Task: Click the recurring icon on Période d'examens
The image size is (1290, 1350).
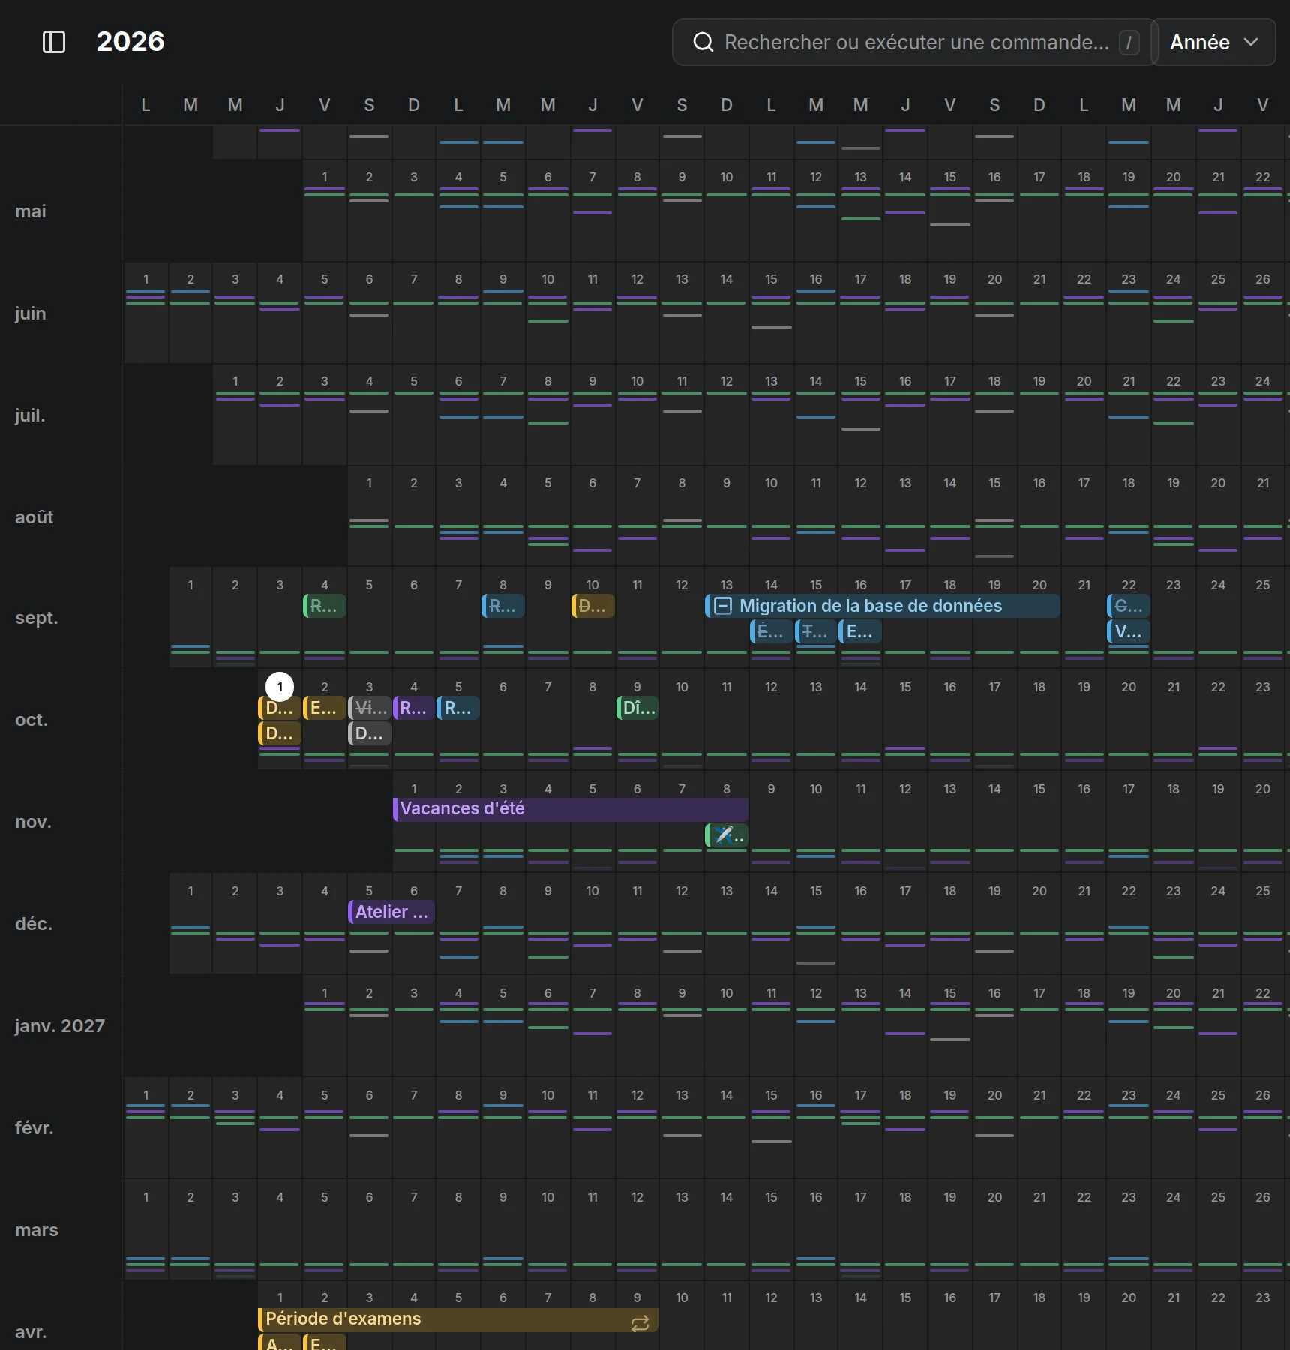Action: click(x=640, y=1324)
